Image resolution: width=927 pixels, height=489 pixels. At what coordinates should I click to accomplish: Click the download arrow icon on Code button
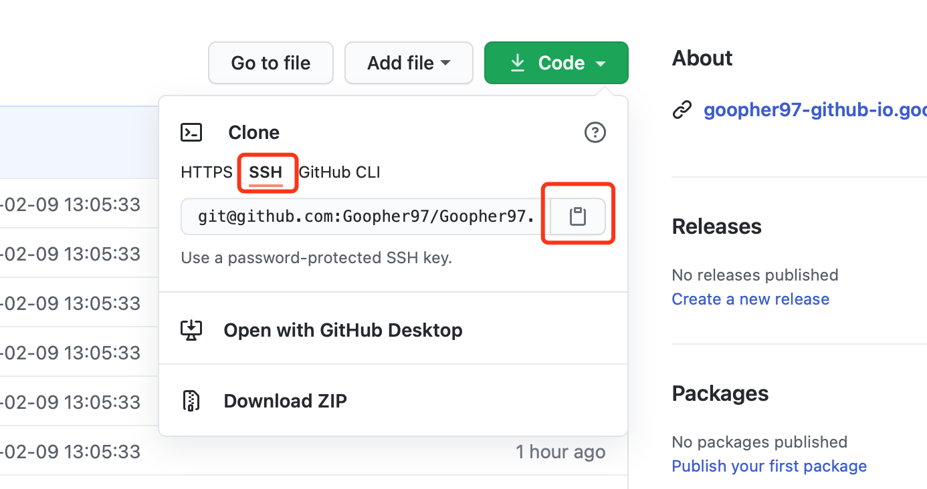click(517, 63)
